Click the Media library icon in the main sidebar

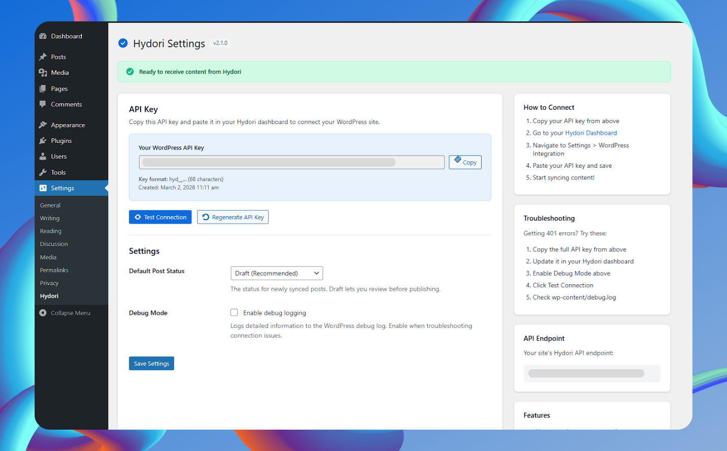click(x=43, y=73)
